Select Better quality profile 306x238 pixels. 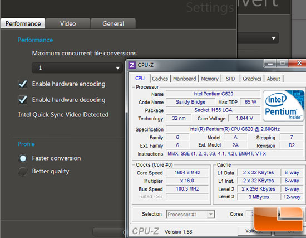[23, 171]
